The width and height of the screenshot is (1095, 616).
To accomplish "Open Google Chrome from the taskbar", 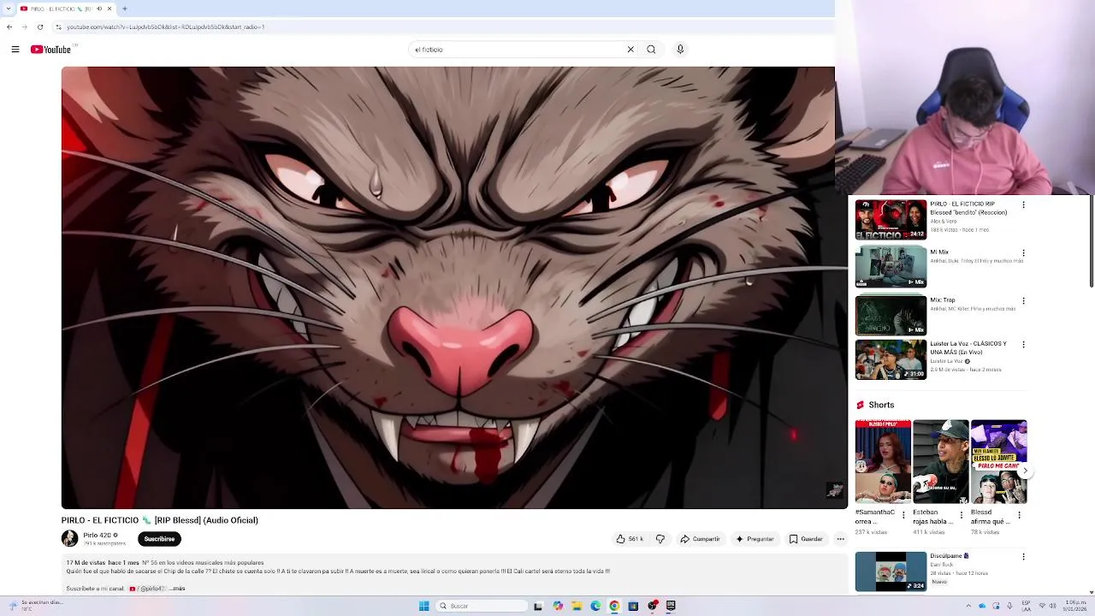I will tap(614, 606).
